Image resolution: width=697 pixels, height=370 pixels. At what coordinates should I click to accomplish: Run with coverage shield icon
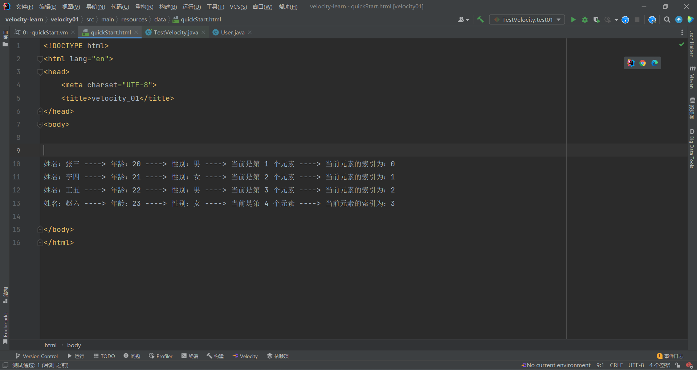[596, 20]
